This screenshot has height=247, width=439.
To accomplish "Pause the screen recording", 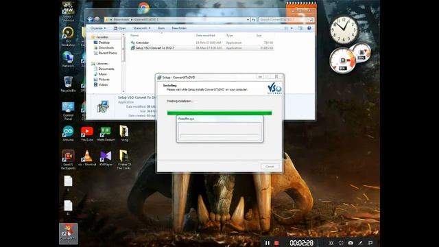I will point(268,243).
